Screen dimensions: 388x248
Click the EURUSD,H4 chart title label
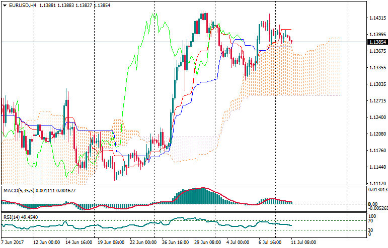pos(23,5)
